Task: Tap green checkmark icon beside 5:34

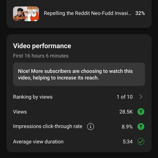Action: point(141,142)
